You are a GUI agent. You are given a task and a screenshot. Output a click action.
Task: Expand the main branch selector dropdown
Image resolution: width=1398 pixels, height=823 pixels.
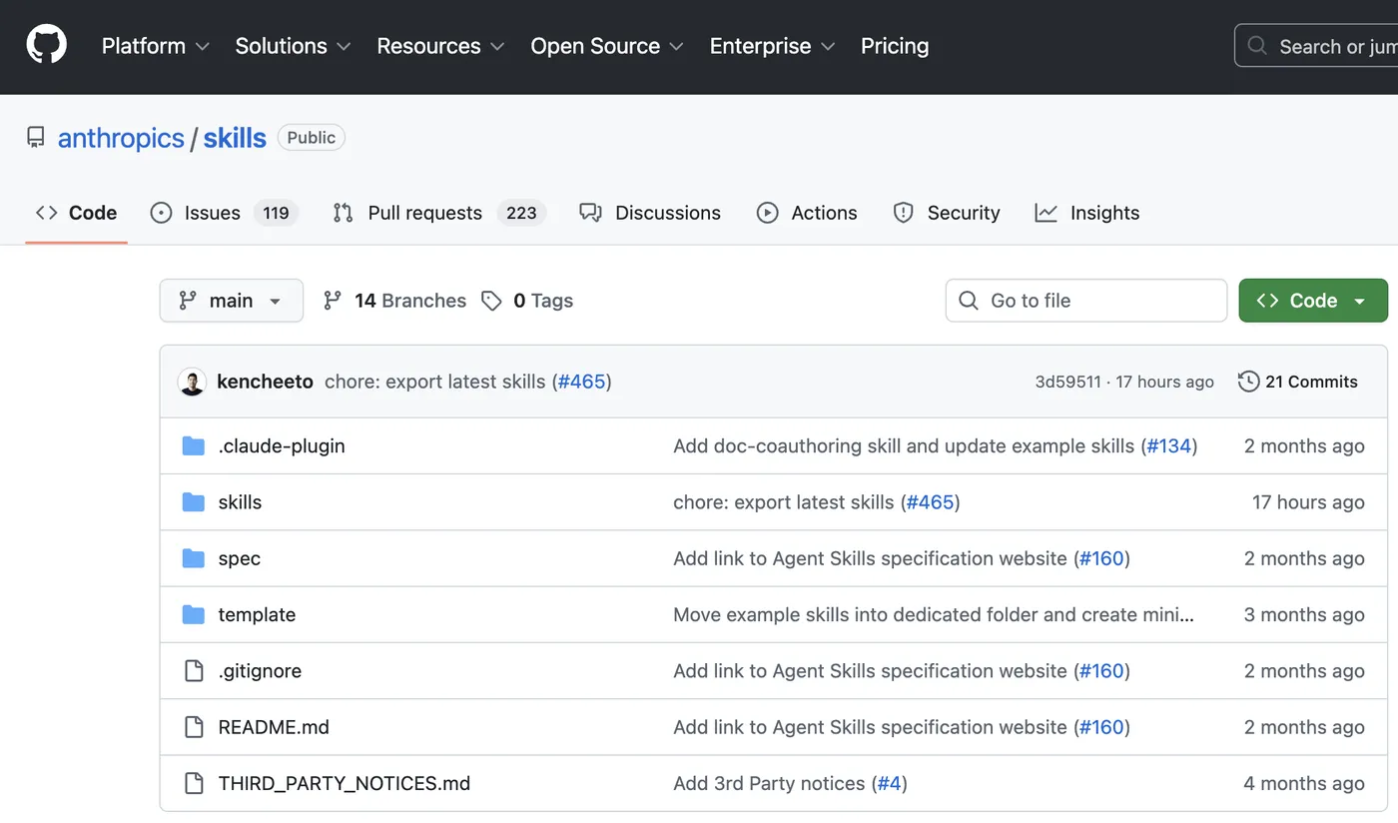231,301
